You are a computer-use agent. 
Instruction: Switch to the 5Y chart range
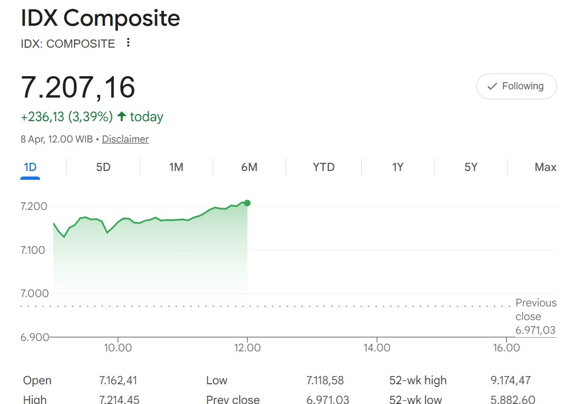click(x=471, y=167)
